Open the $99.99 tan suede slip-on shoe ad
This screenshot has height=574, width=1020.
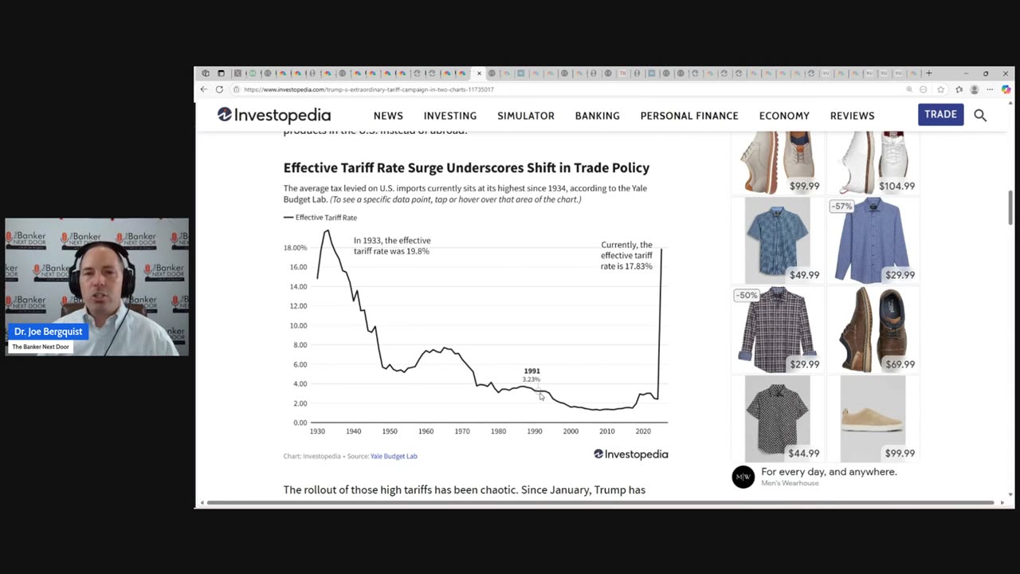pos(873,419)
